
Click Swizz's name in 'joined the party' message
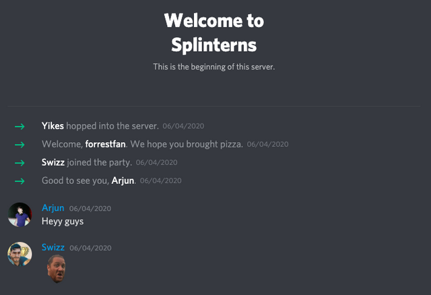(53, 162)
